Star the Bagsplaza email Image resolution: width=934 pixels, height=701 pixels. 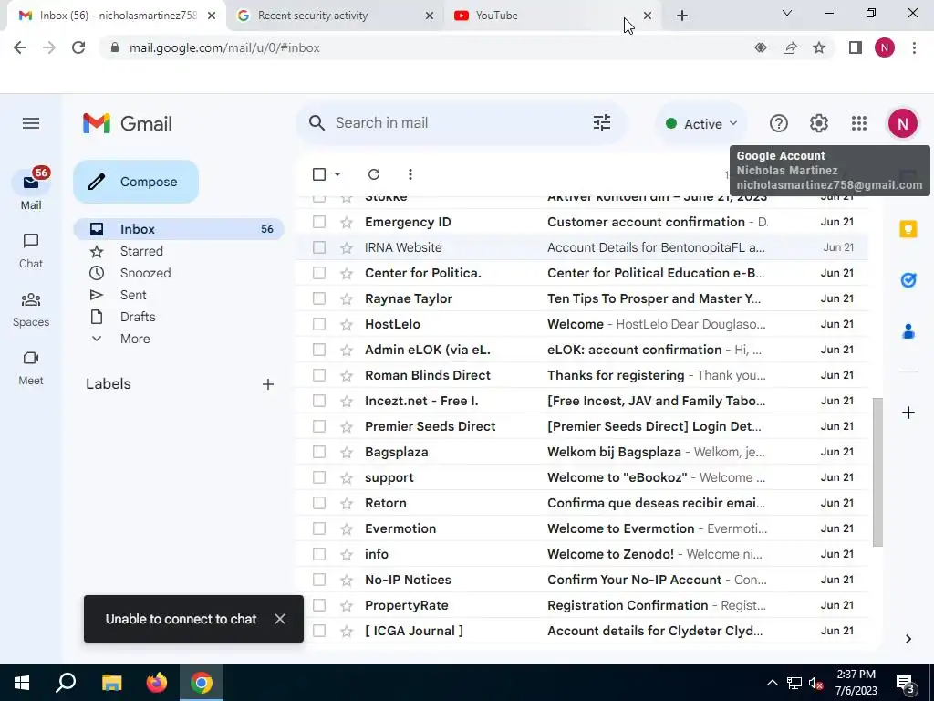click(347, 453)
